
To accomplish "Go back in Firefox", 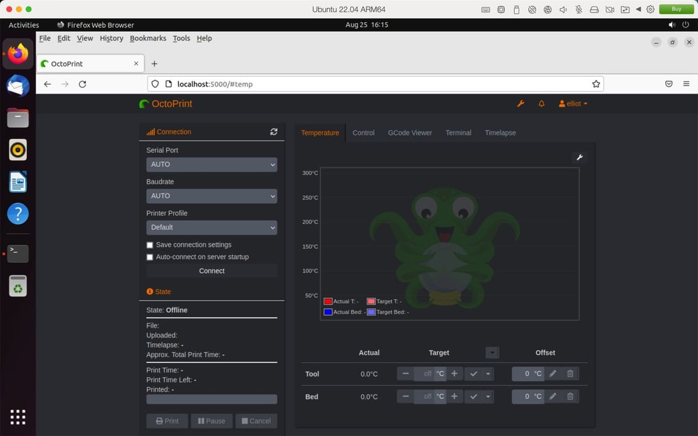I will 48,84.
